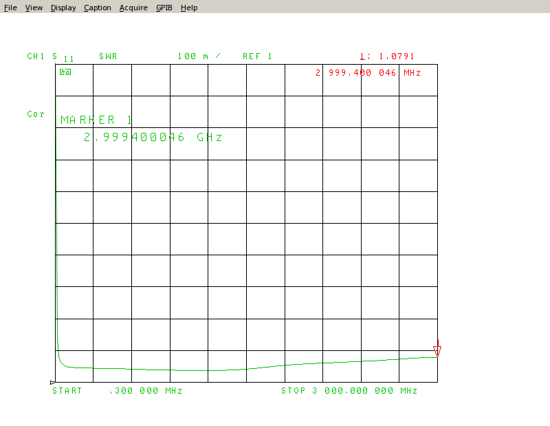The image size is (550, 426).
Task: Open the File menu
Action: (x=10, y=8)
